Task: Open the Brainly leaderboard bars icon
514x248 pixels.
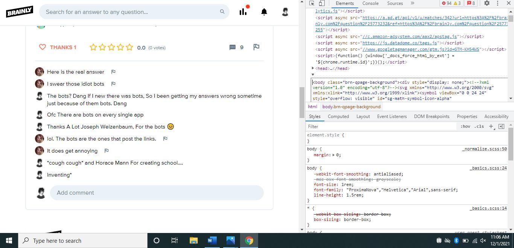Action: tap(243, 12)
